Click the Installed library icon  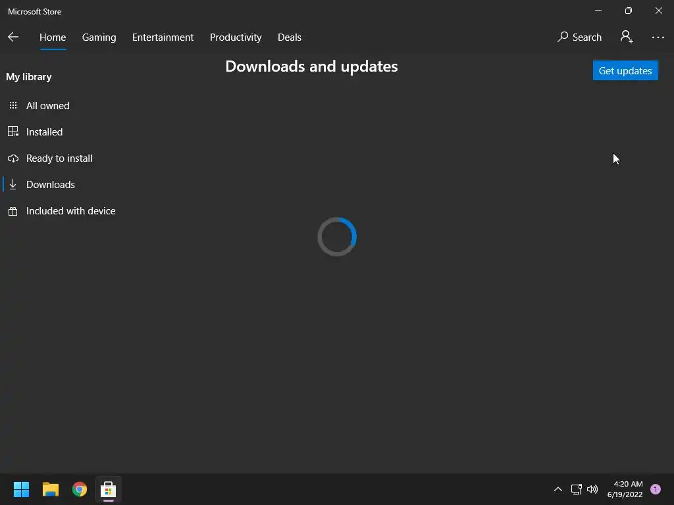click(13, 132)
